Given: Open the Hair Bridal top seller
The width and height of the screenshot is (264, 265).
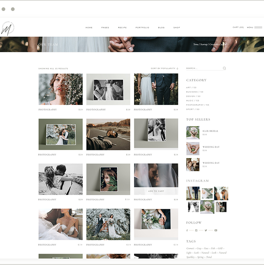Looking at the screenshot, I should [x=210, y=131].
